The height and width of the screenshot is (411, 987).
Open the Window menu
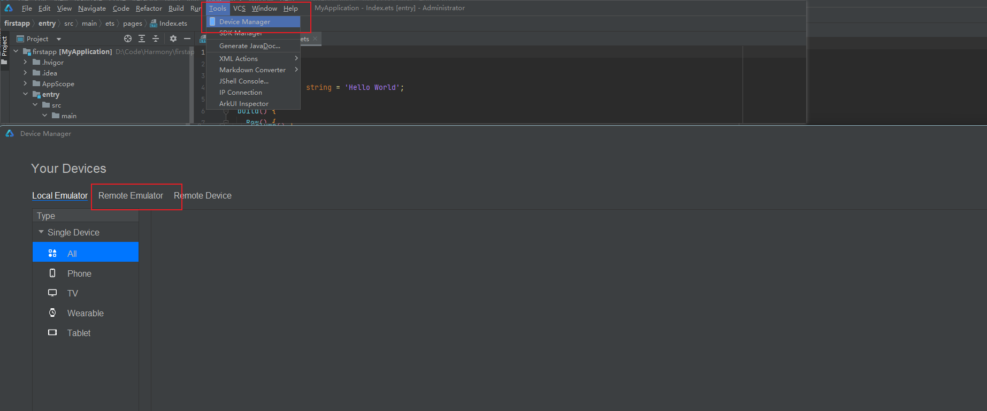coord(264,9)
